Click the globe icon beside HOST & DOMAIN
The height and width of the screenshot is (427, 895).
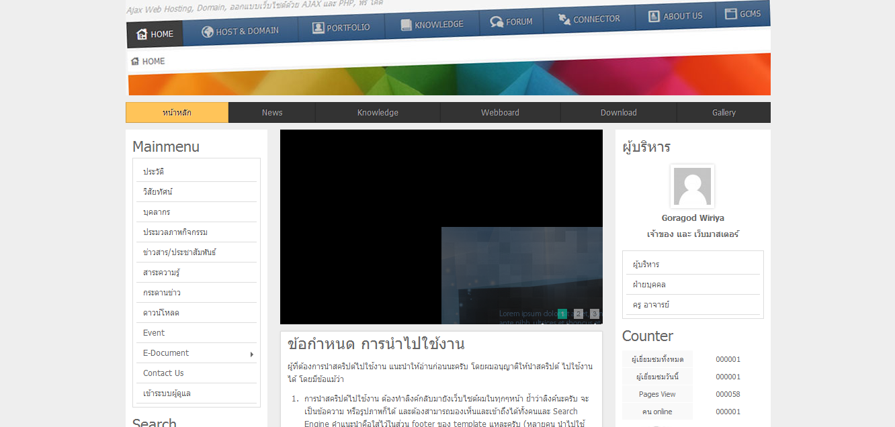208,32
